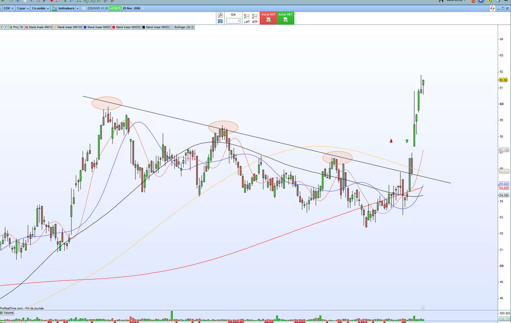Click the info icon beside COVIVIO
Screen dimensions: 511x323
(x=84, y=9)
